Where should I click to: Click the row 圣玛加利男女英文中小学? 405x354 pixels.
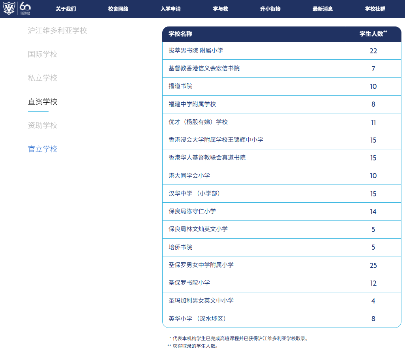click(282, 301)
